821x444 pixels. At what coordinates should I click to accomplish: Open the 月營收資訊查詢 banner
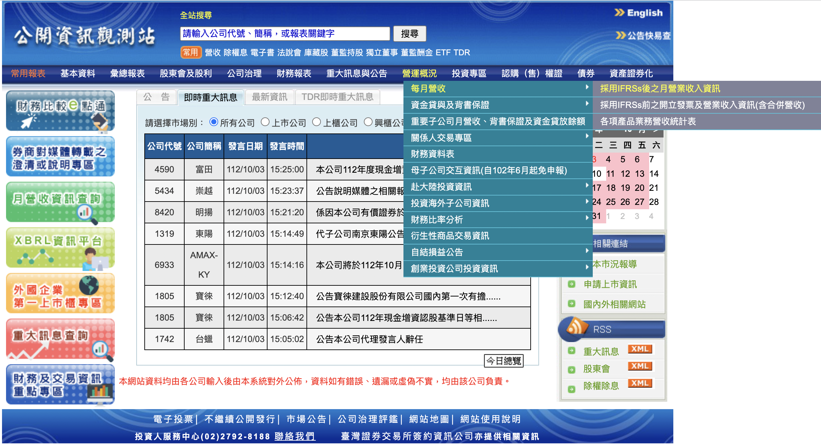(60, 202)
